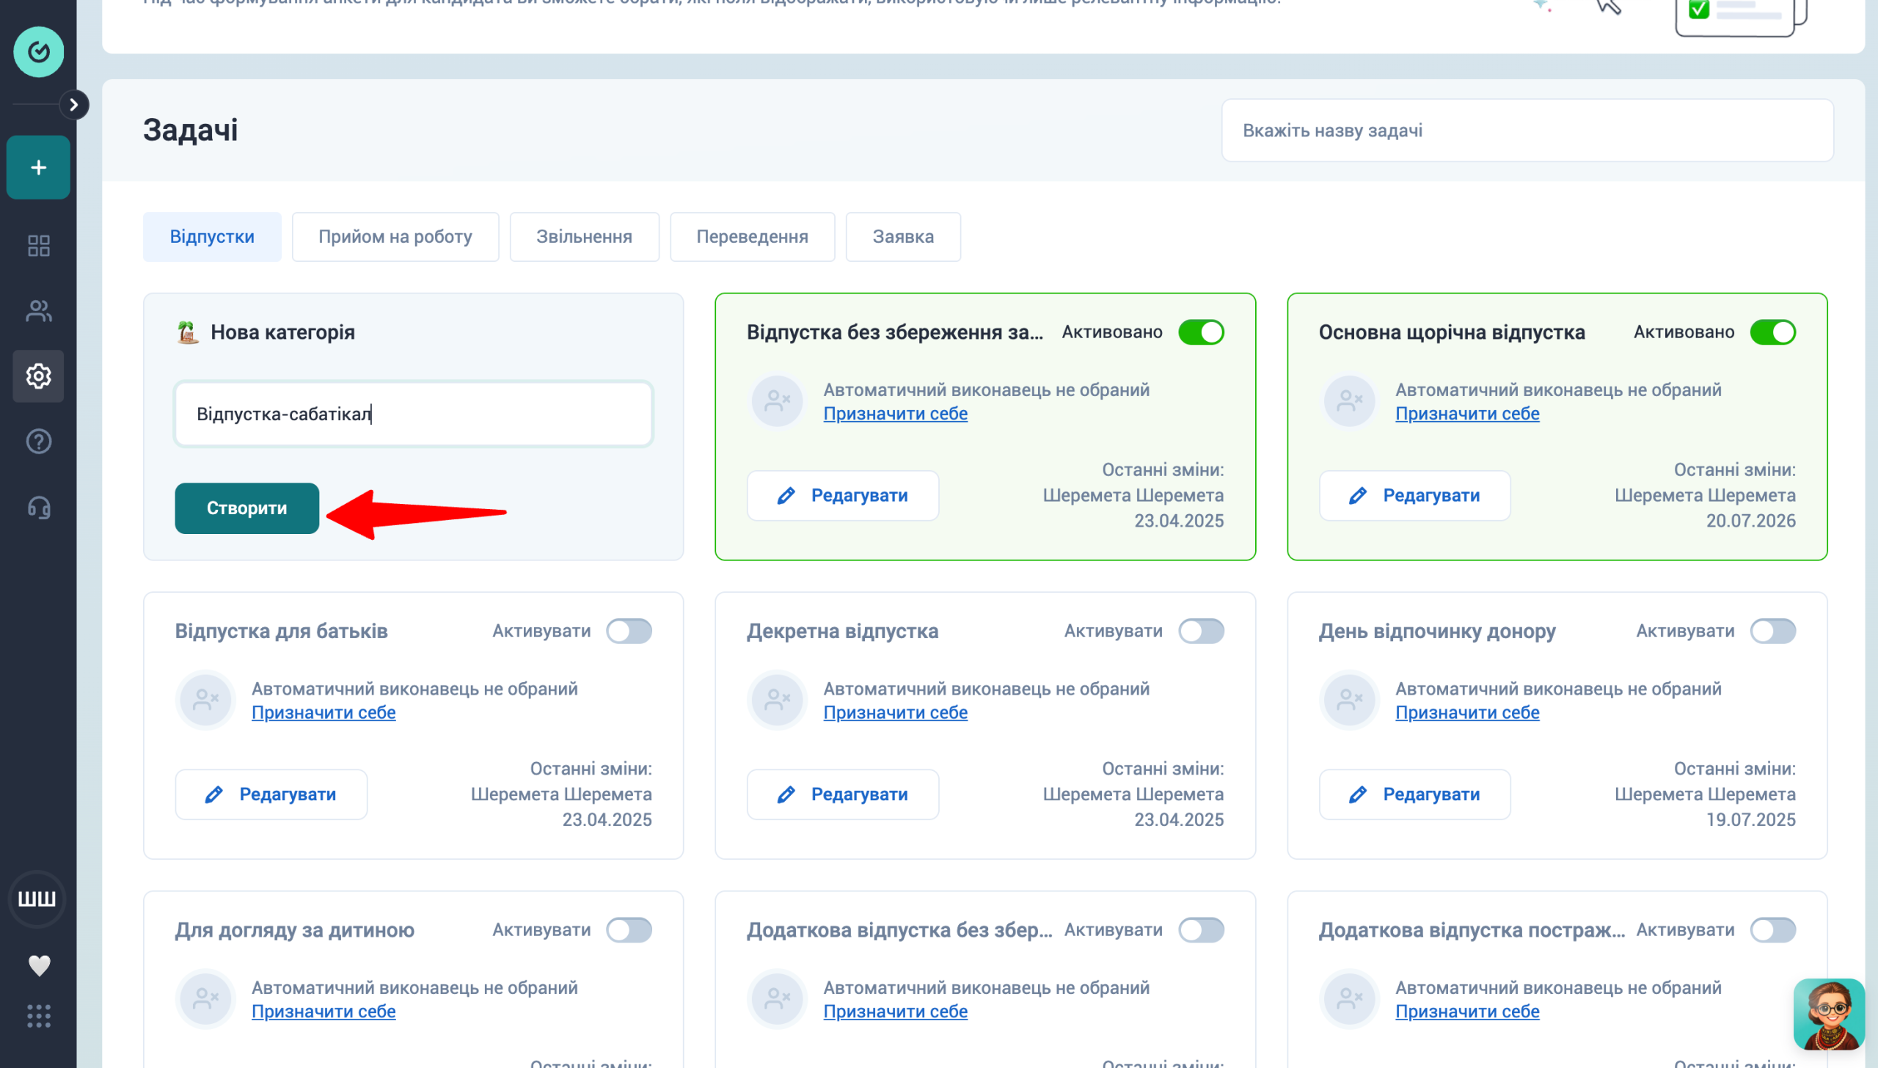Click Призначити себе under День відпочинку донору
Viewport: 1878px width, 1068px height.
point(1467,713)
